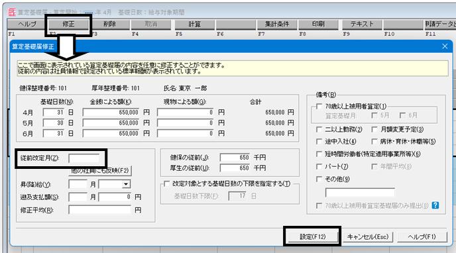Toggle 途中入社(4) checkbox

[x=319, y=142]
